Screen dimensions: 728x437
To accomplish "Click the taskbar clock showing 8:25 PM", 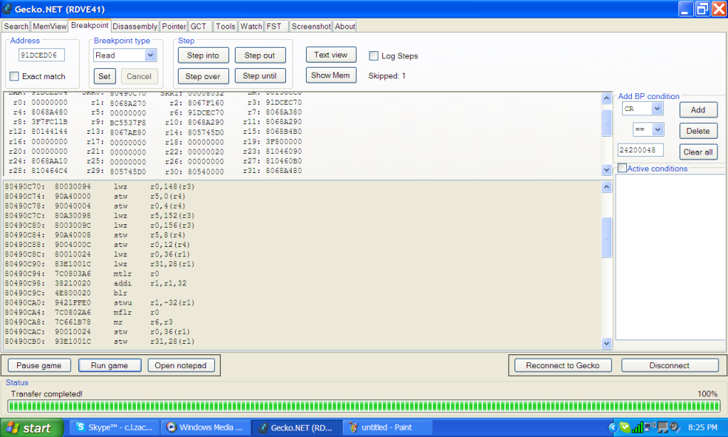I will click(x=702, y=427).
